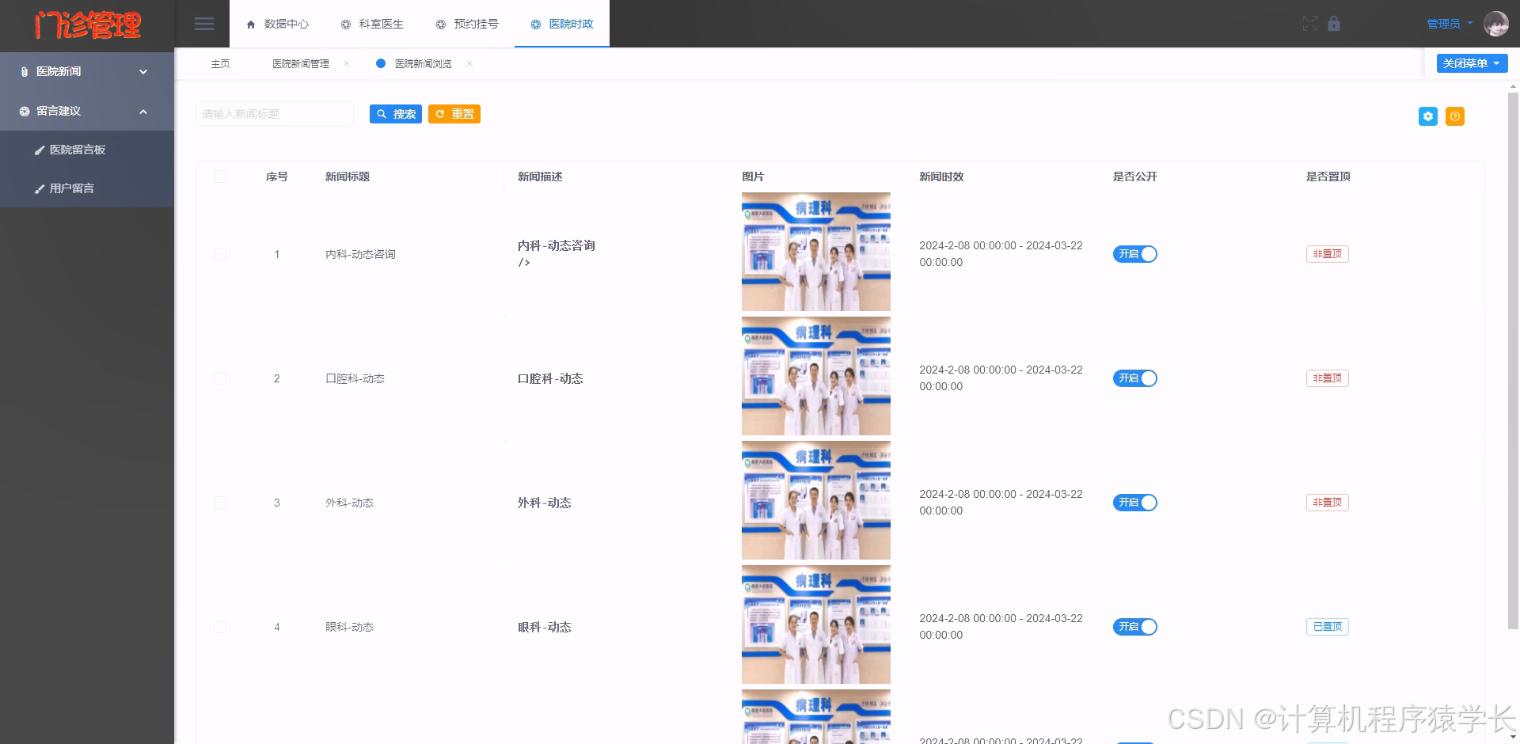Collapse the 留言建议 sidebar section
The width and height of the screenshot is (1520, 744).
[87, 111]
